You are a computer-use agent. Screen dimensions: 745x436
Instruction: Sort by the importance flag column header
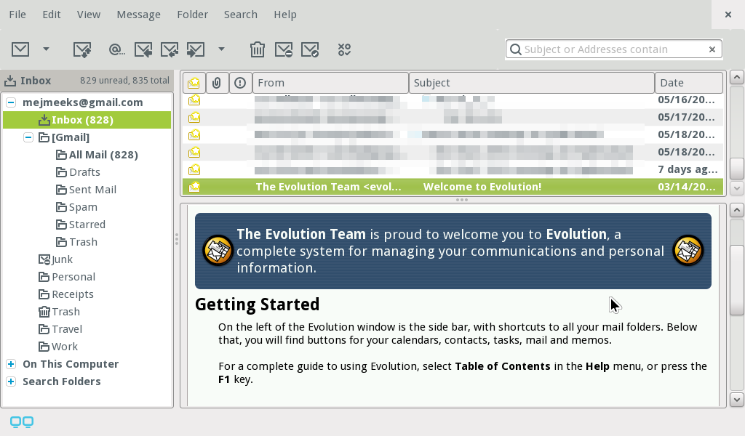pyautogui.click(x=240, y=83)
